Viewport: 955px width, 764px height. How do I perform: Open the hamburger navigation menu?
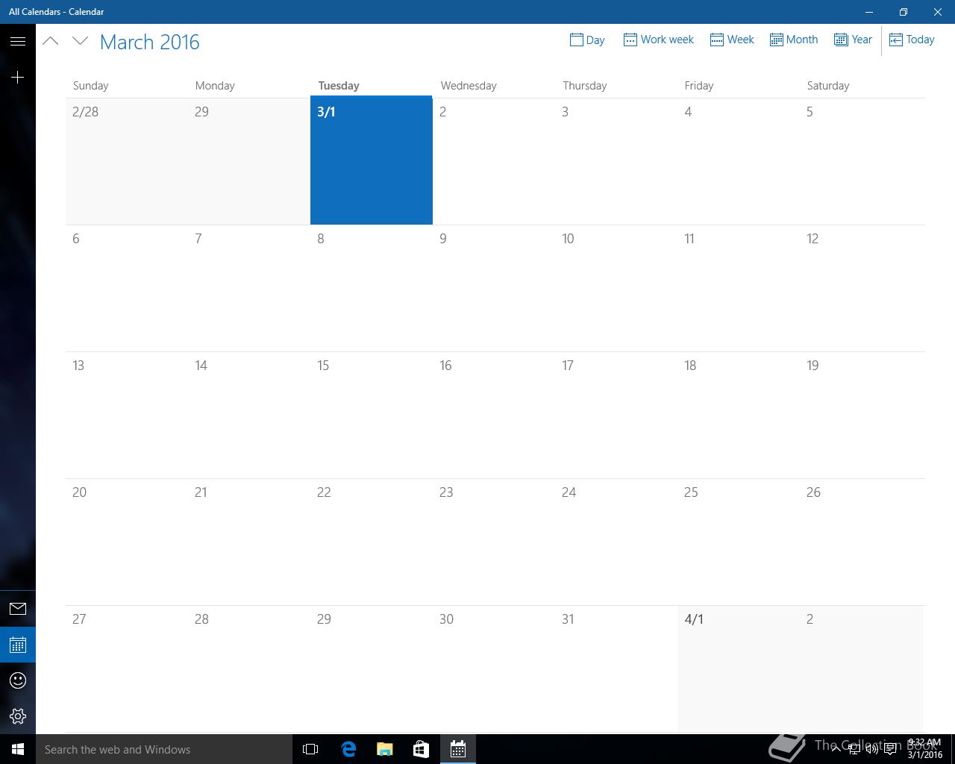18,41
